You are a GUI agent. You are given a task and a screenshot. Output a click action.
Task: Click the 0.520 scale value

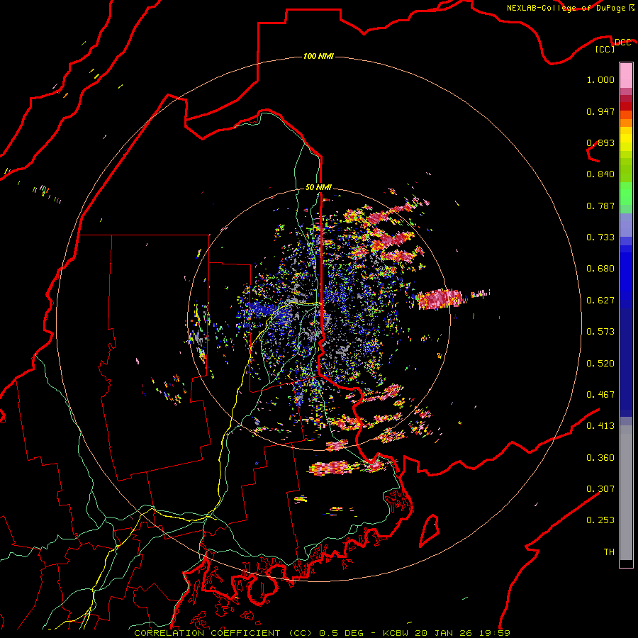[600, 364]
